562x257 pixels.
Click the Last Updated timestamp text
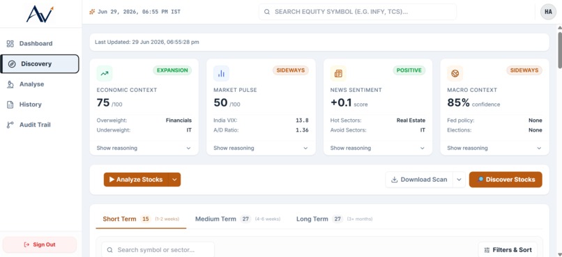click(147, 42)
